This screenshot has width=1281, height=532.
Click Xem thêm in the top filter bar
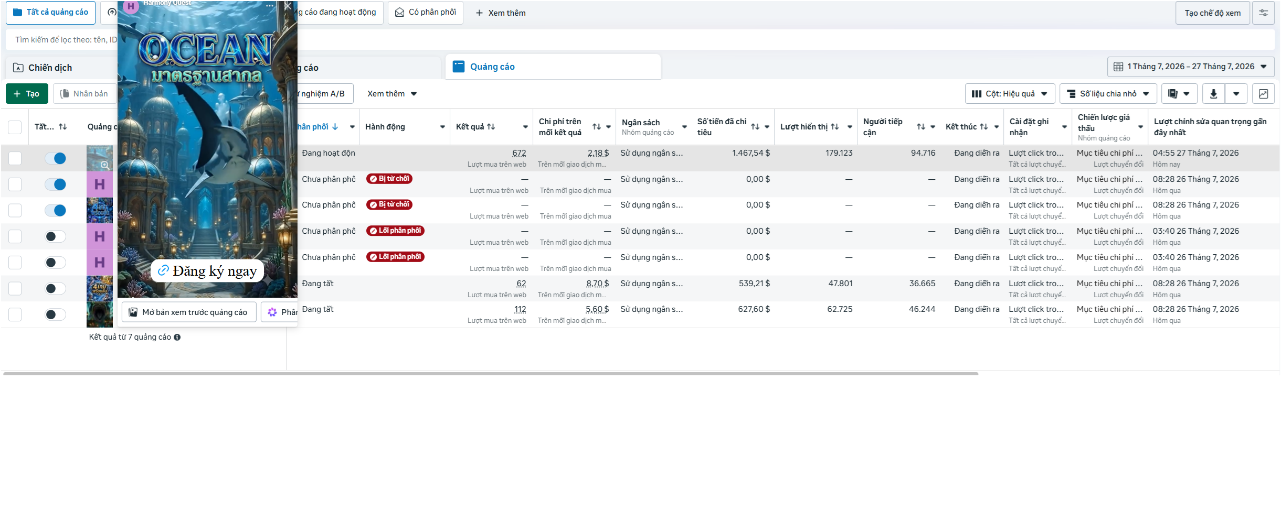(500, 13)
